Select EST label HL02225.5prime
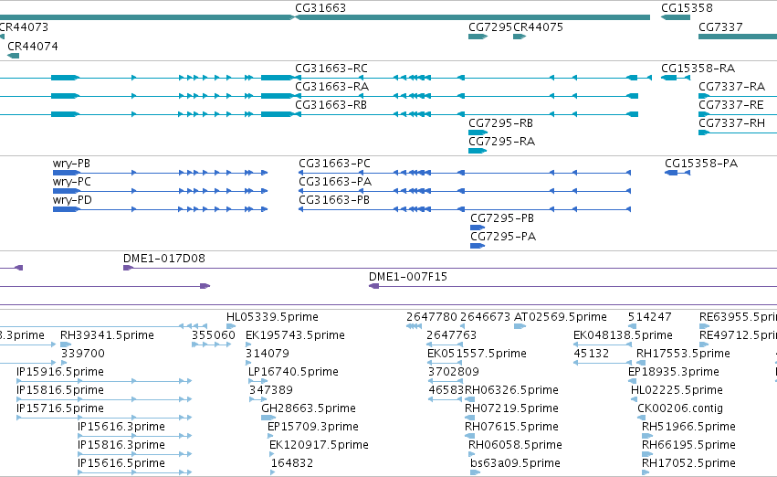Viewport: 777px width, 477px height. click(x=677, y=390)
